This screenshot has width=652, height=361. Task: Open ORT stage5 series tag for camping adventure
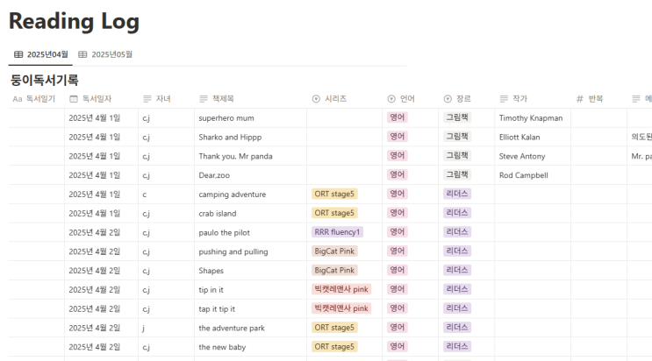point(334,194)
